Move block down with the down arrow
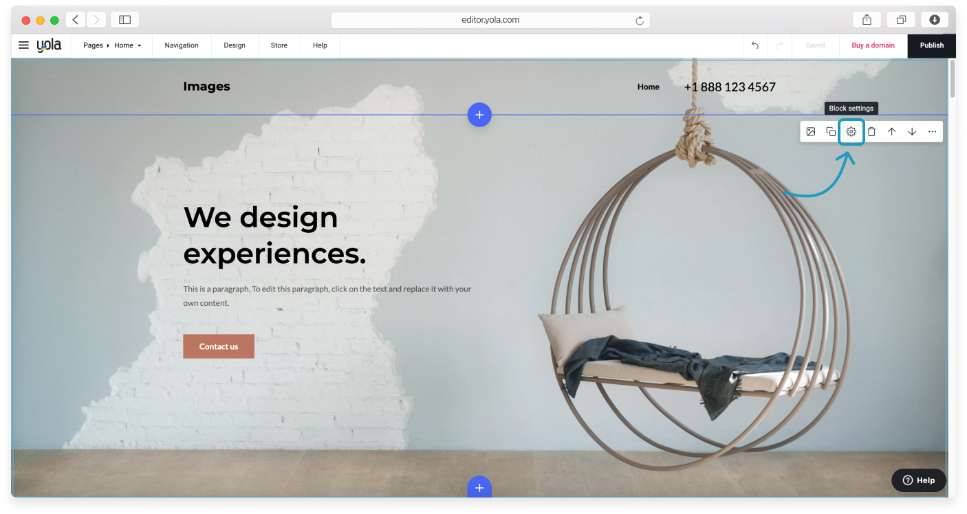The image size is (967, 514). coord(912,131)
